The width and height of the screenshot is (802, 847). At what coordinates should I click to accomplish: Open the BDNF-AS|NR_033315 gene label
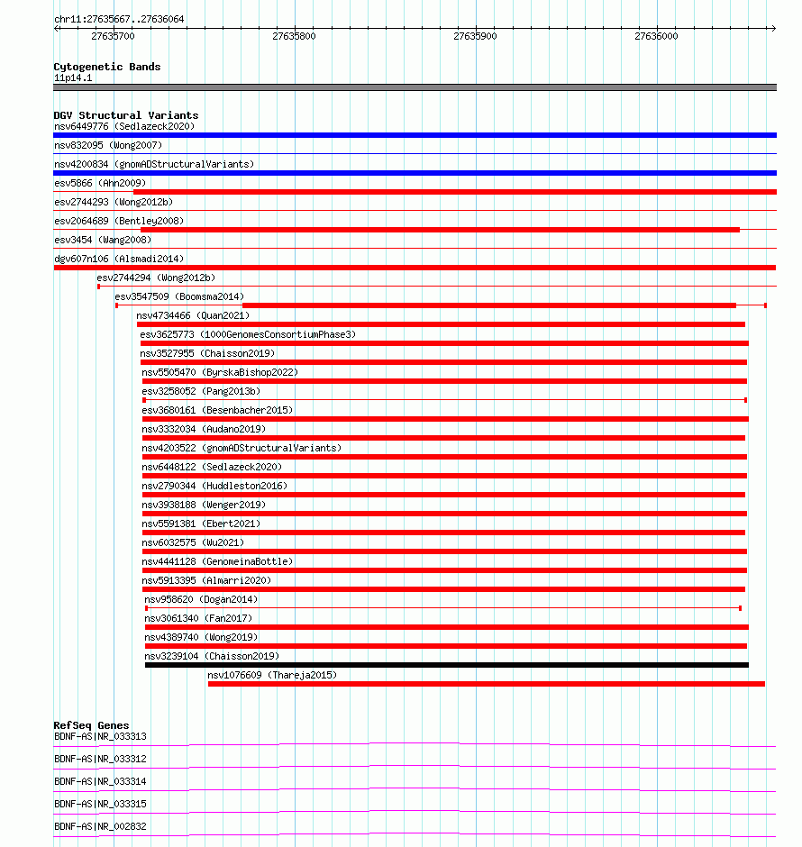100,804
